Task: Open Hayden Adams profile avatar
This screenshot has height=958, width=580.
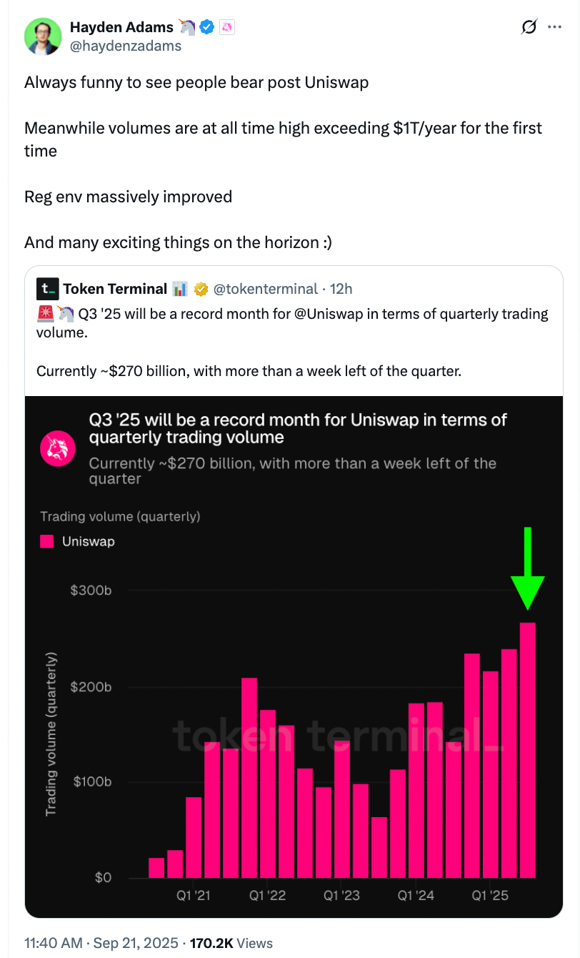Action: (x=44, y=36)
